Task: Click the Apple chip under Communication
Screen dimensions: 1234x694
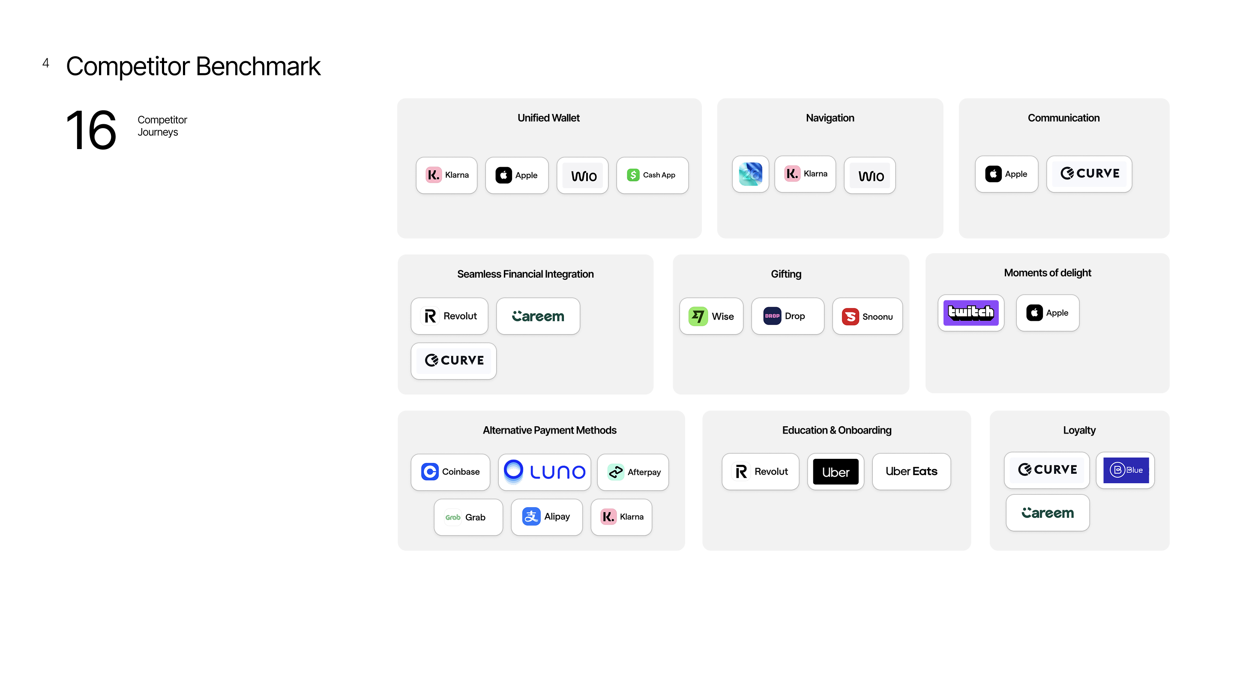Action: 1007,174
